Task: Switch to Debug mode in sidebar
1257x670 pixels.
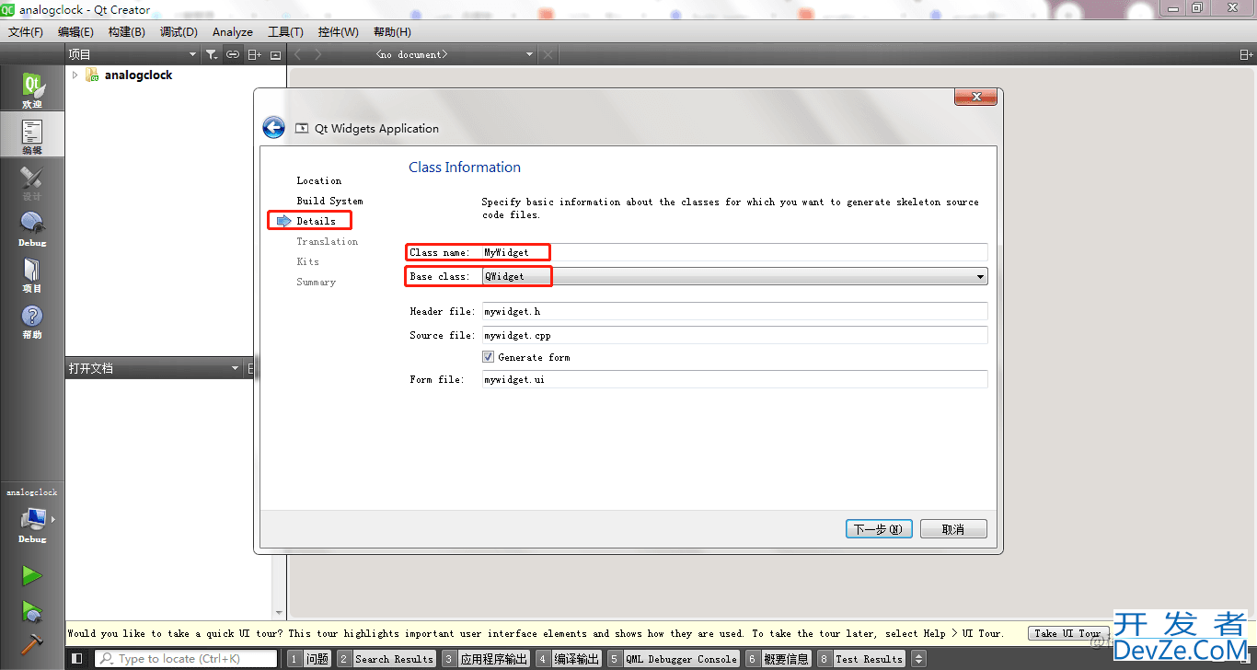Action: 32,228
